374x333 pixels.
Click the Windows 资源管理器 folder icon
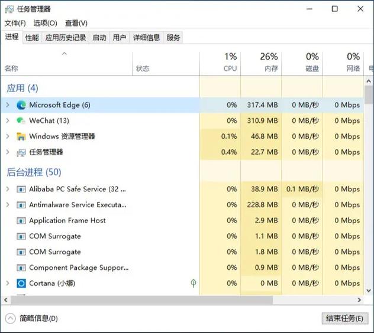tap(21, 136)
